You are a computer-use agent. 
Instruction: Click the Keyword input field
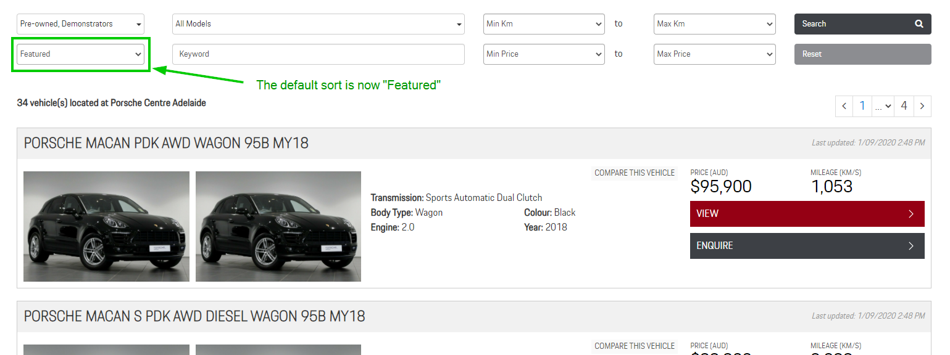[318, 54]
